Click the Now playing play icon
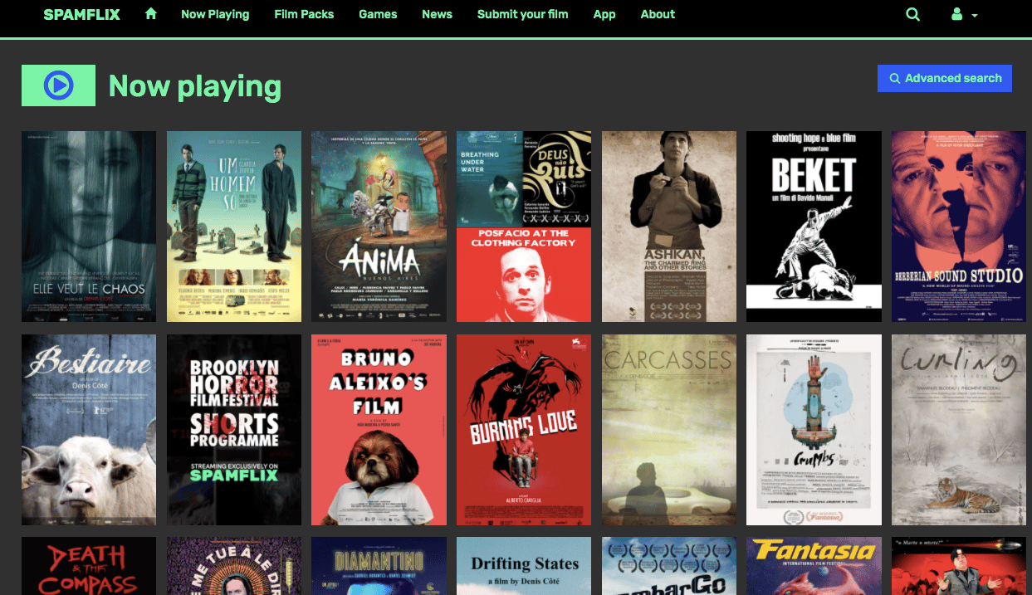The height and width of the screenshot is (595, 1032). 58,85
